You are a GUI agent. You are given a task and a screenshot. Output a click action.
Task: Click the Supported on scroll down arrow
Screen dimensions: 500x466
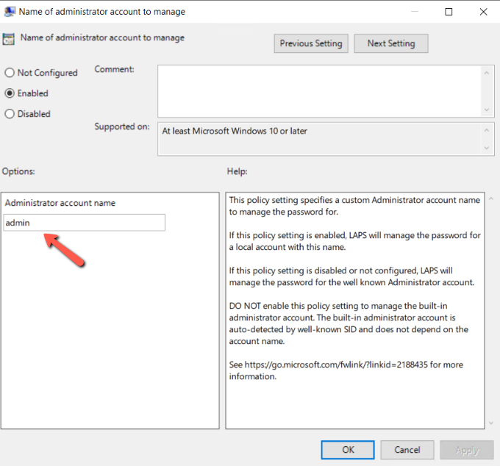(x=488, y=148)
